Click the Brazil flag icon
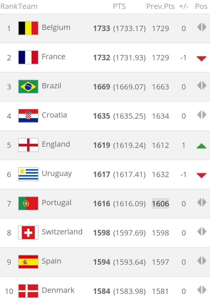The image size is (210, 303). [28, 87]
